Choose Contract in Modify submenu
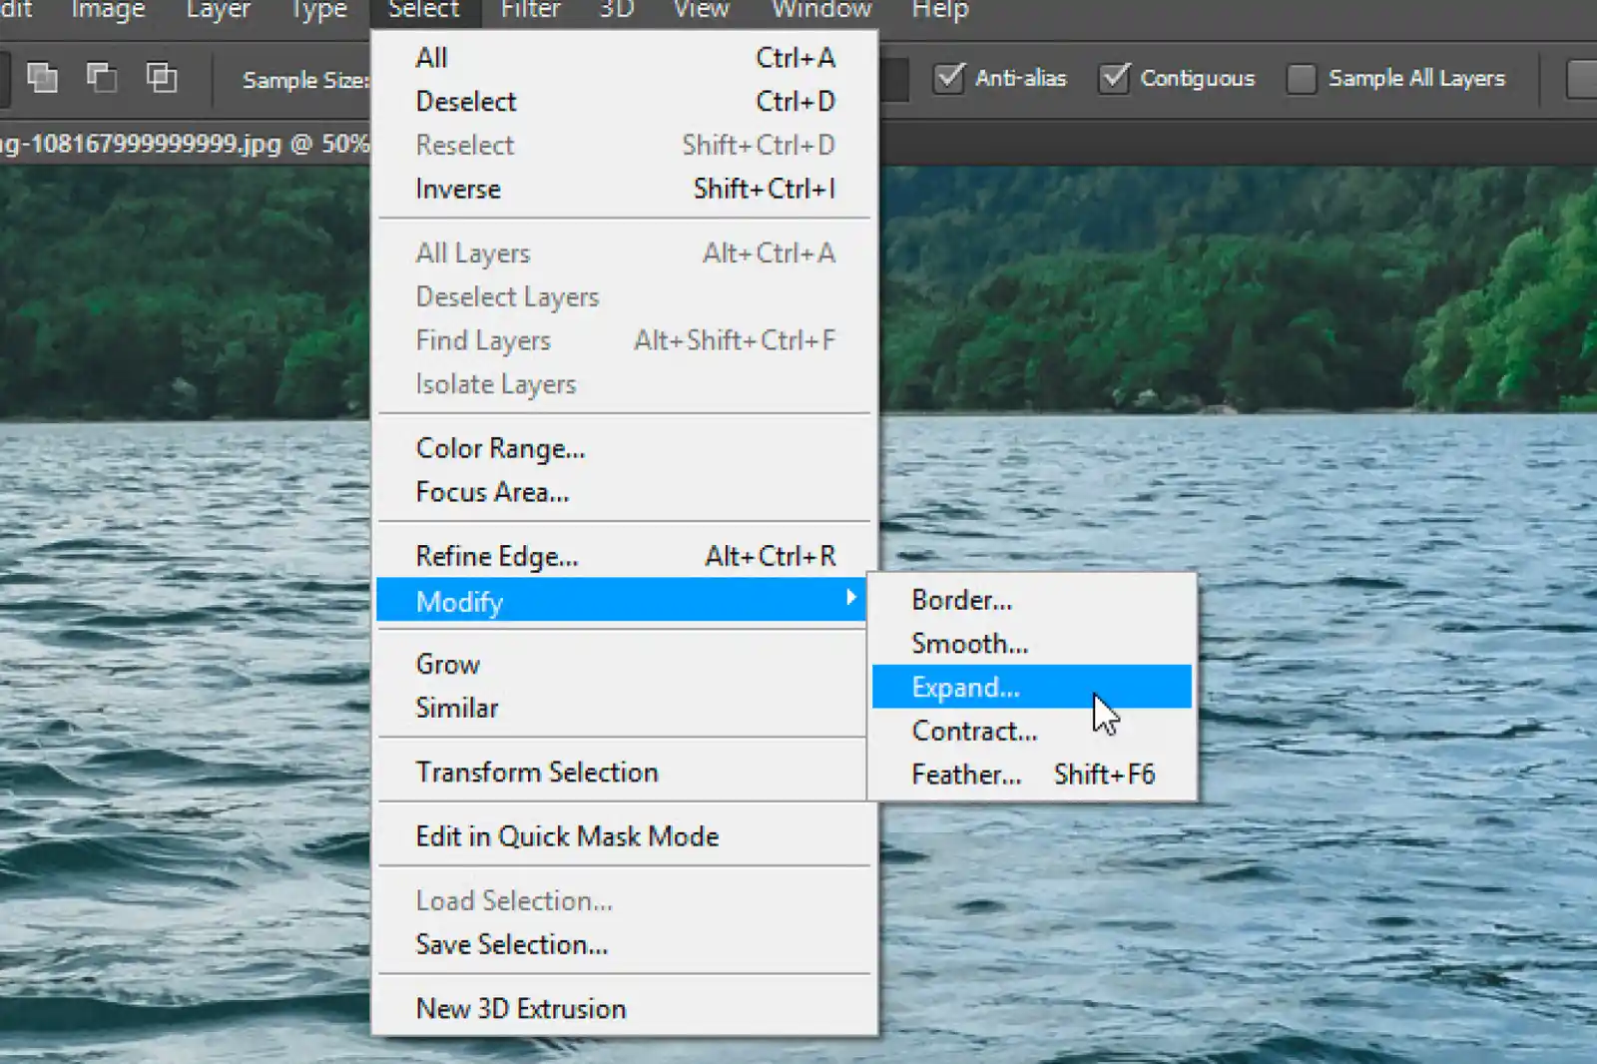Image resolution: width=1597 pixels, height=1064 pixels. pyautogui.click(x=1032, y=731)
